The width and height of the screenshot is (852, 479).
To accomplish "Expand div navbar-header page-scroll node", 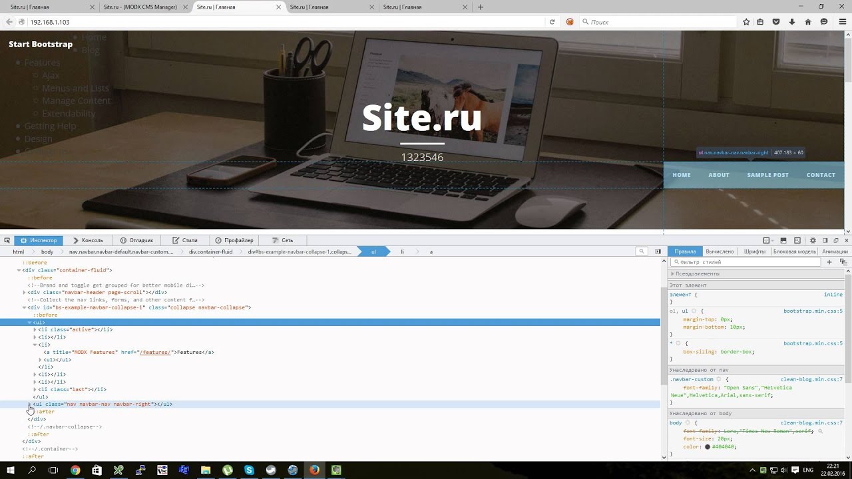I will (24, 292).
